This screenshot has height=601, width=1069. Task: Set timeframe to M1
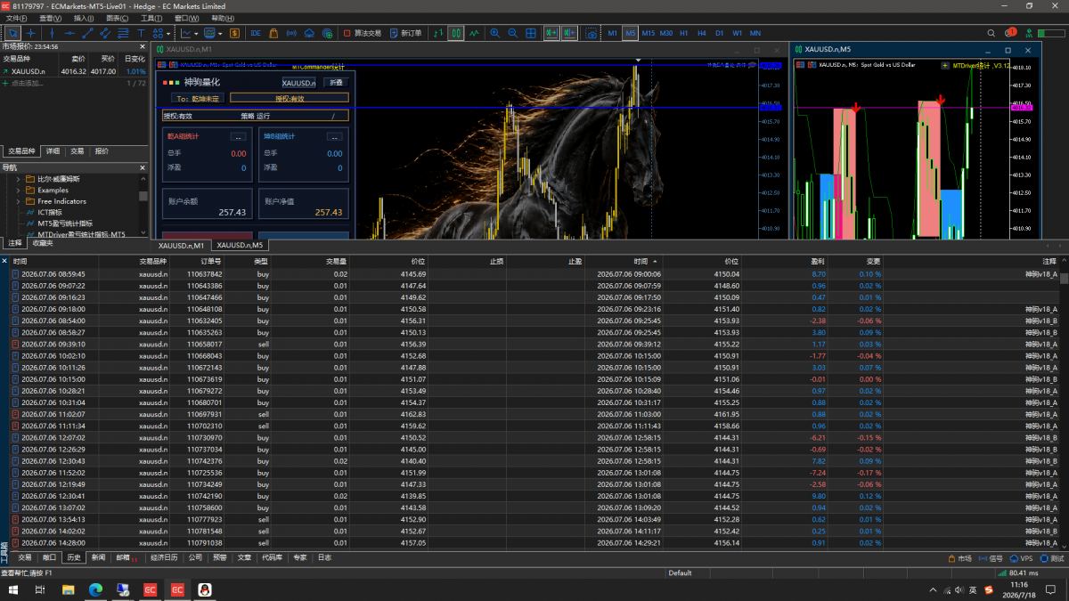click(612, 33)
